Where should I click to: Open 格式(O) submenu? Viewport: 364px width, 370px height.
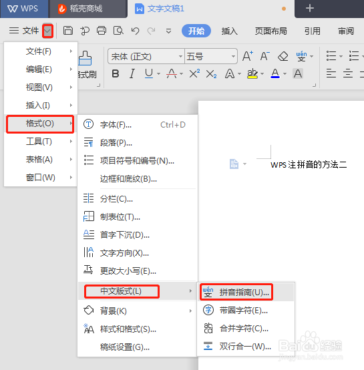pyautogui.click(x=40, y=124)
